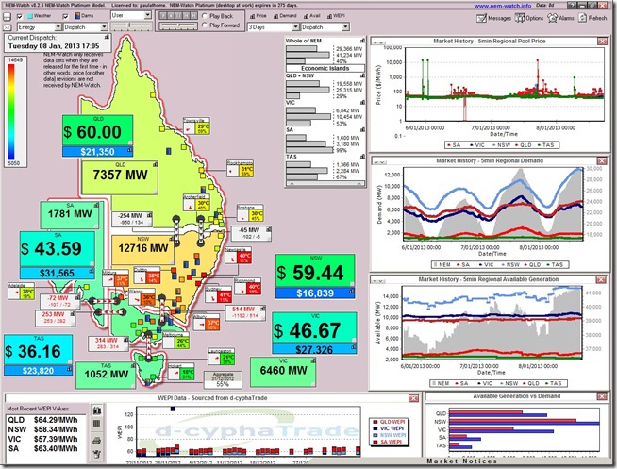Close the Regional Pool Price chart panel
The width and height of the screenshot is (617, 469).
(x=602, y=42)
